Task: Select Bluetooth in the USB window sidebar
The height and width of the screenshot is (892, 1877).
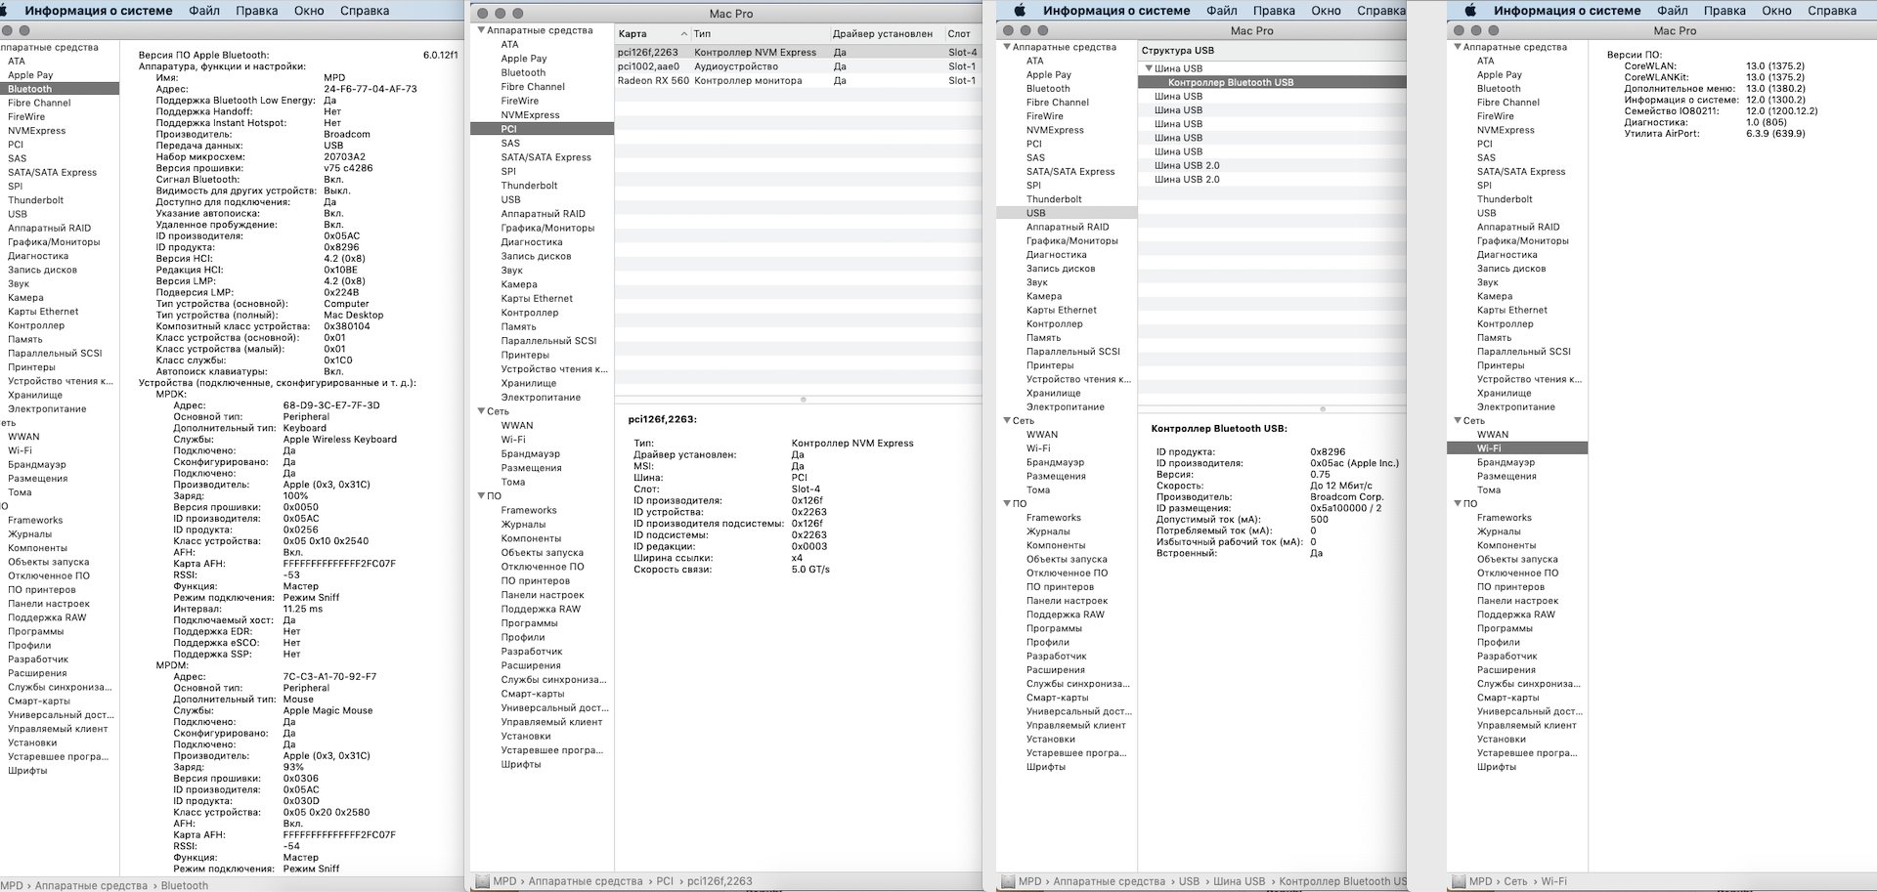Action: 1048,89
